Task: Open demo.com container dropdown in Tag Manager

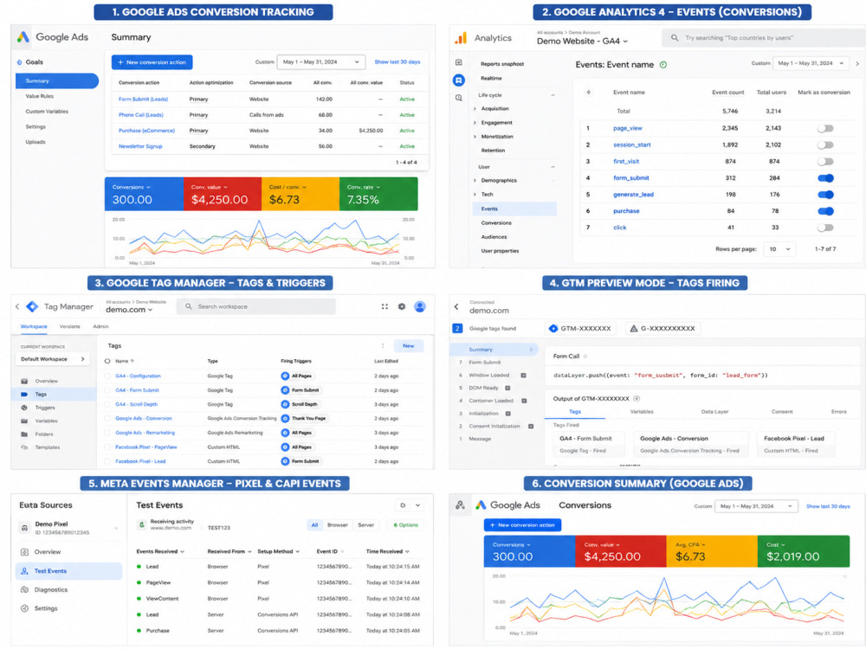Action: [x=129, y=310]
